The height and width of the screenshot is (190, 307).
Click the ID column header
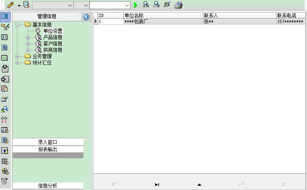[x=111, y=15]
